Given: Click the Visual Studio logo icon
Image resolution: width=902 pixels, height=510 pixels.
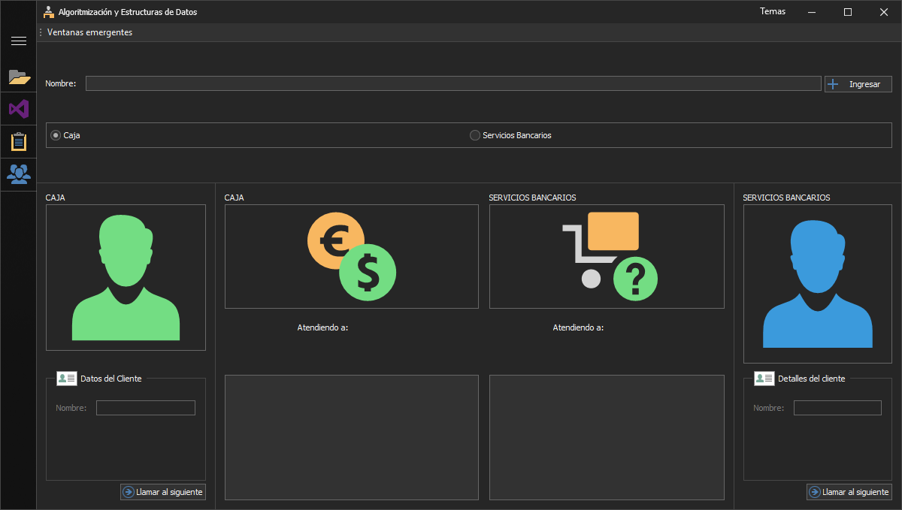Looking at the screenshot, I should point(19,109).
